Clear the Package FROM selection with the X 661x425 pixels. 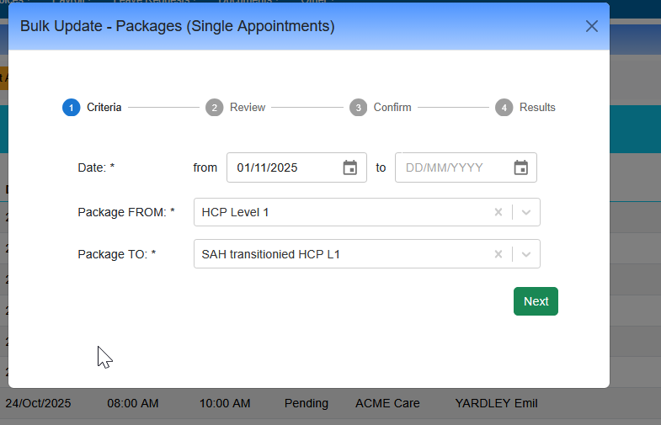coord(498,212)
